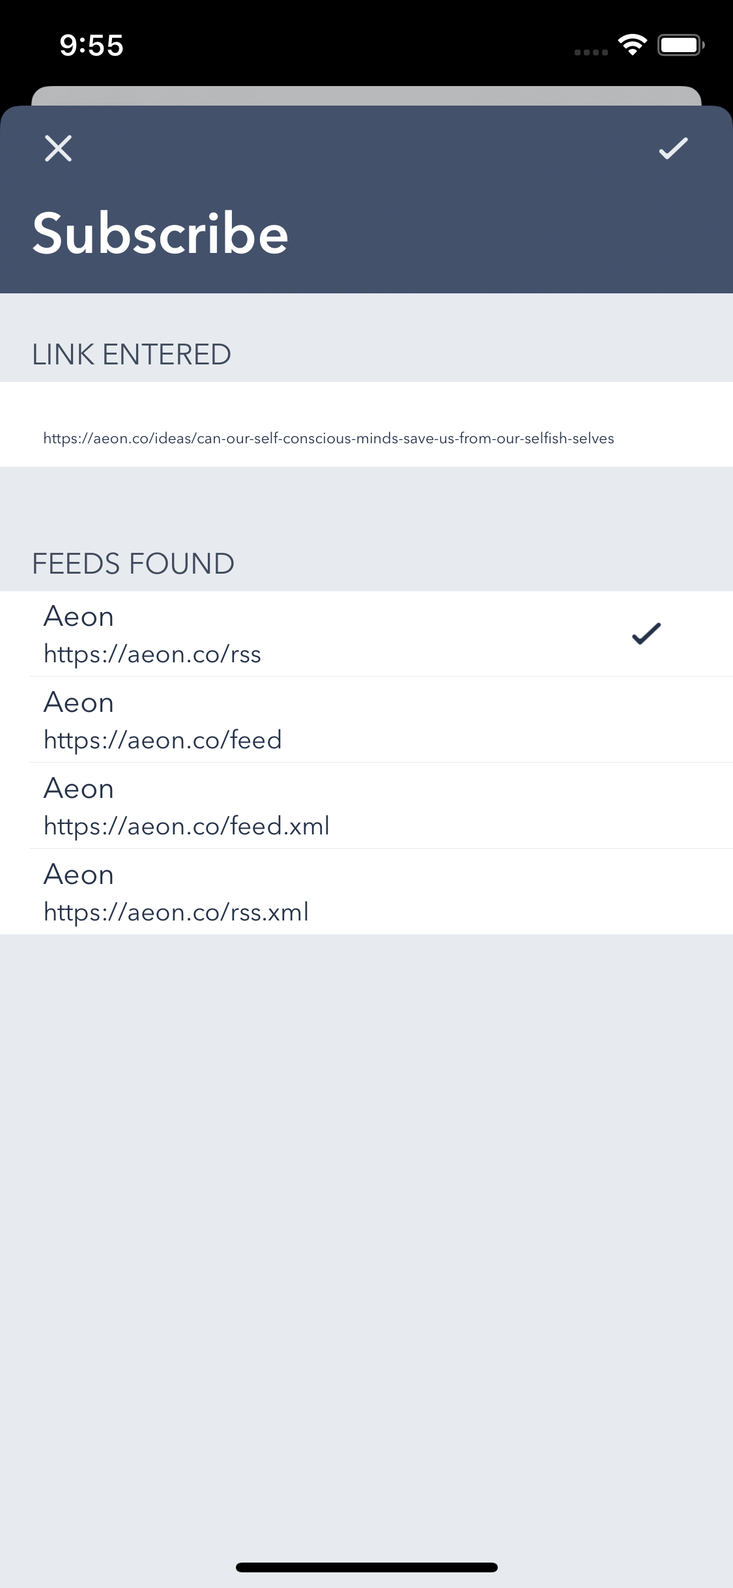Tap the Aeon title above https://aeon.co/feed

click(x=79, y=703)
